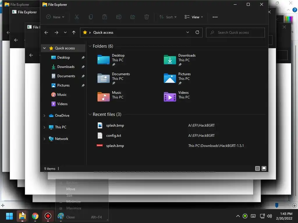This screenshot has width=298, height=223.
Task: Click the zoom slider handle in the background window
Action: 277,205
